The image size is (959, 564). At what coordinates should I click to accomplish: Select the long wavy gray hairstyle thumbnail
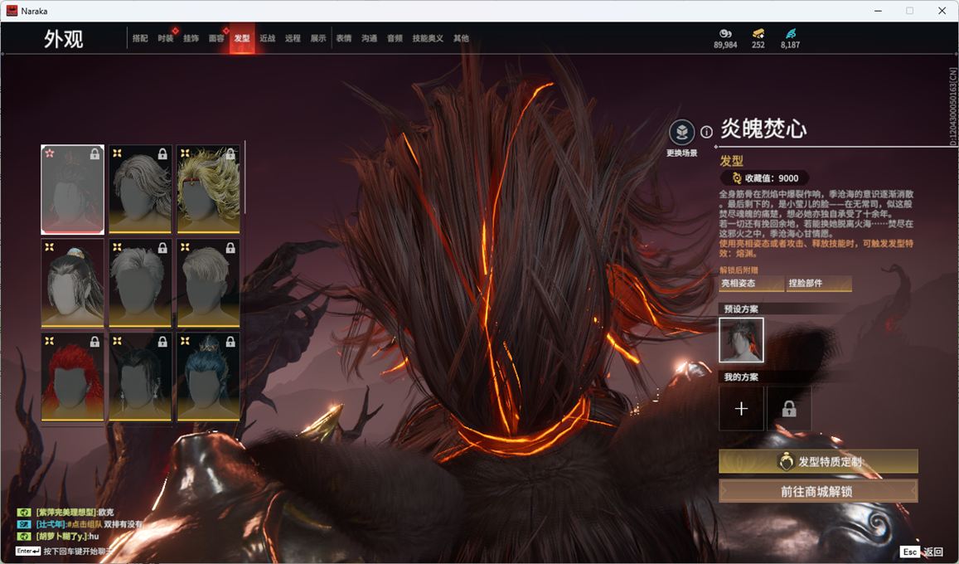point(140,189)
